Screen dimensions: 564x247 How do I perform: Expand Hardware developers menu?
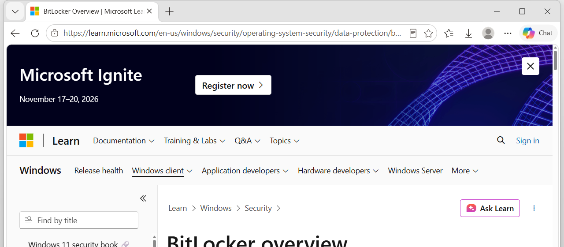coord(338,171)
